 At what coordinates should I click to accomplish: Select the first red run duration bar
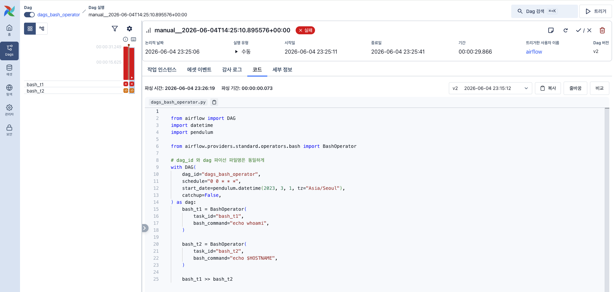pyautogui.click(x=126, y=63)
